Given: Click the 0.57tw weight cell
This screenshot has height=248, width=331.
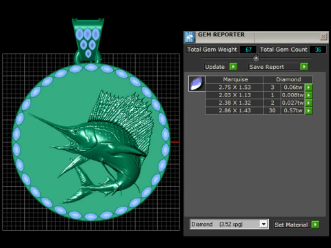Looking at the screenshot, I should [293, 110].
